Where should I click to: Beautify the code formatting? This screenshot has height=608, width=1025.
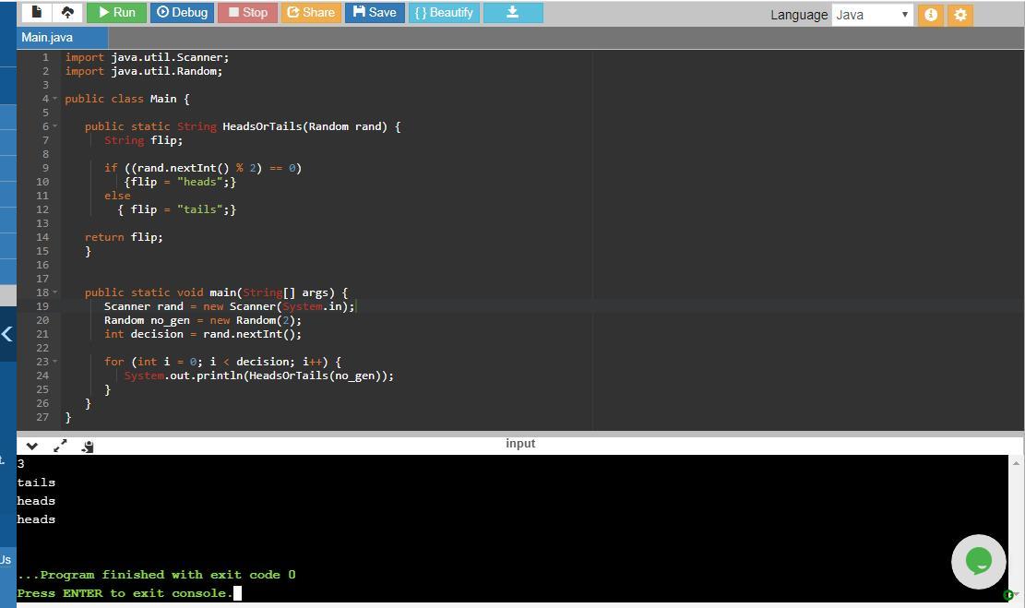pos(444,13)
